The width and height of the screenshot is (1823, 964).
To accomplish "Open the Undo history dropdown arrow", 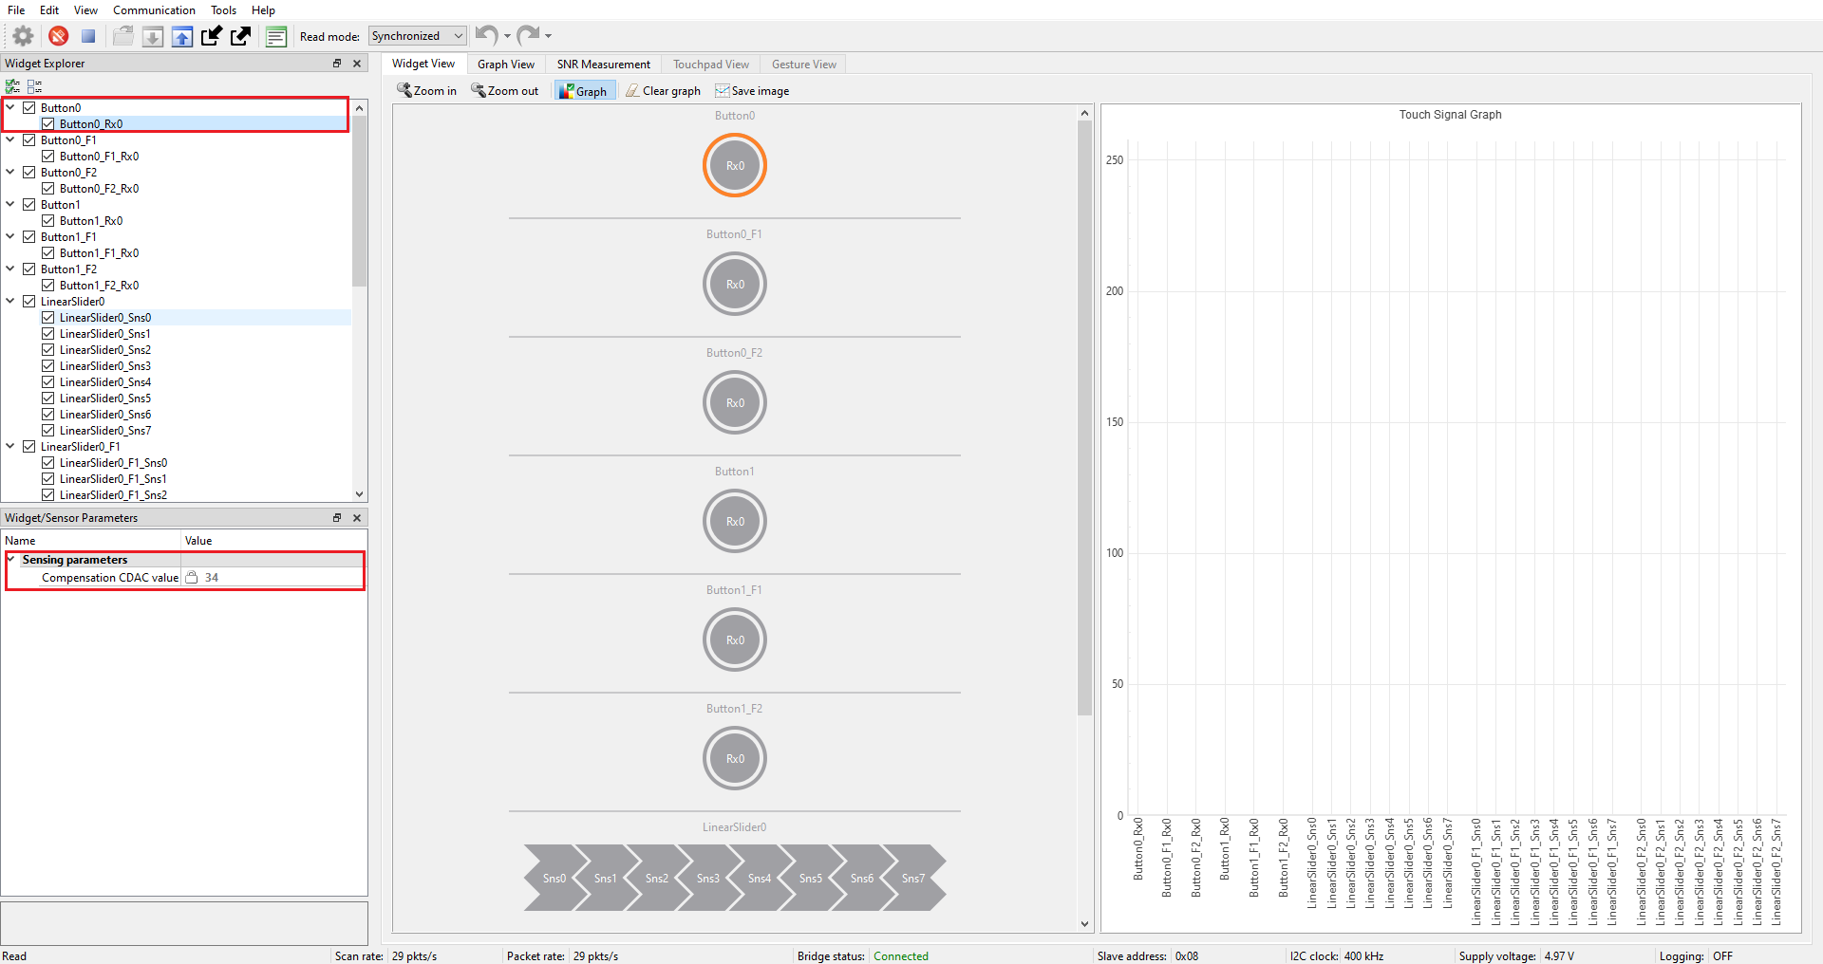I will (507, 36).
